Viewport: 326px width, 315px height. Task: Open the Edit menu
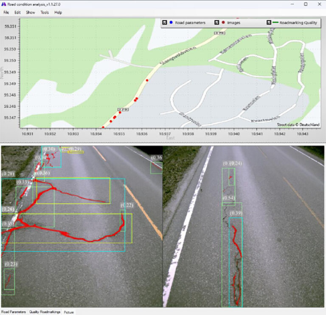point(17,12)
